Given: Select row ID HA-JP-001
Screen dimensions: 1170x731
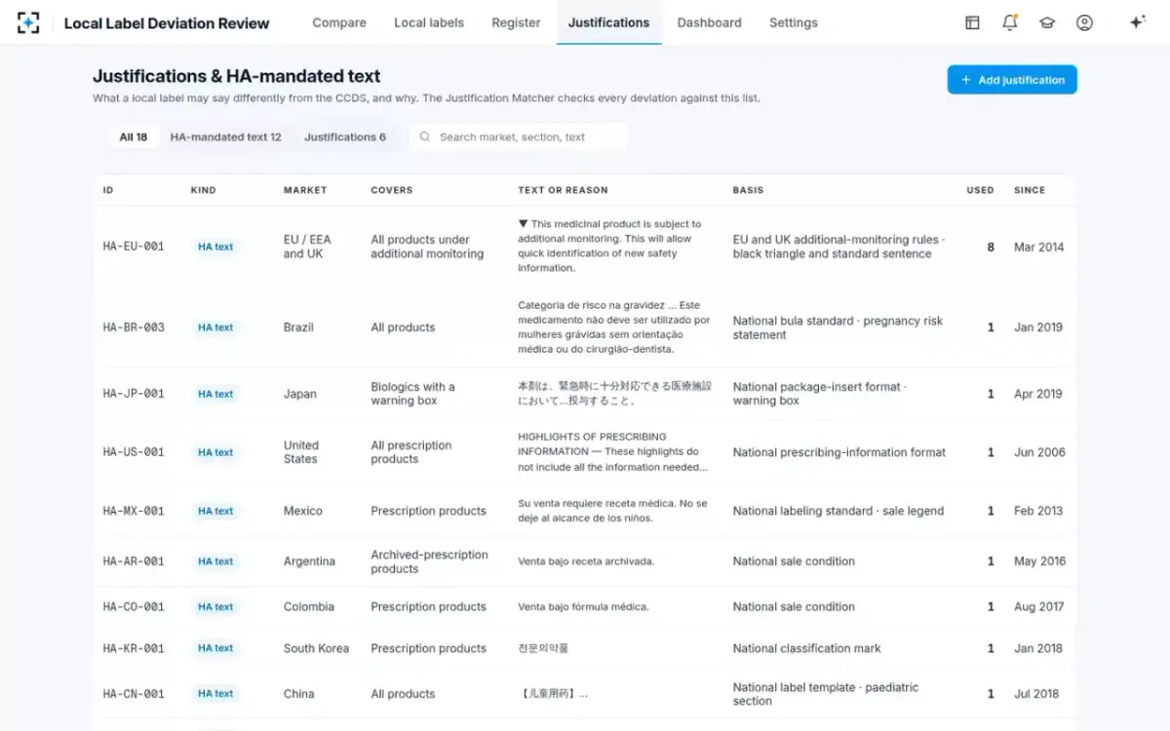Looking at the screenshot, I should (134, 394).
